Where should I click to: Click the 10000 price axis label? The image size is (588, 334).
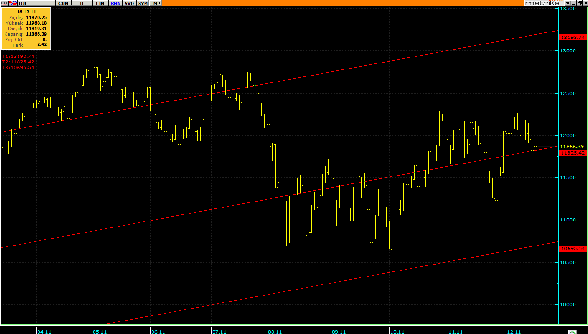pos(568,304)
